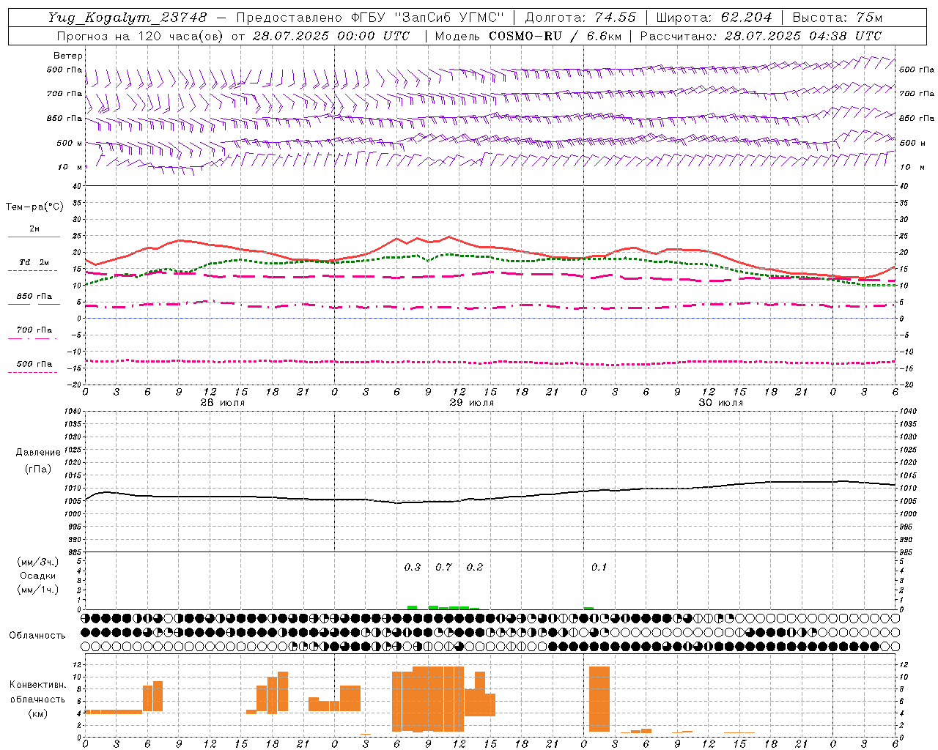Click the Тем-ра(°C) panel label
This screenshot has width=938, height=750.
click(34, 207)
